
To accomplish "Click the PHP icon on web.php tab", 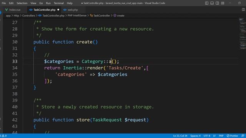I will click(65, 10).
